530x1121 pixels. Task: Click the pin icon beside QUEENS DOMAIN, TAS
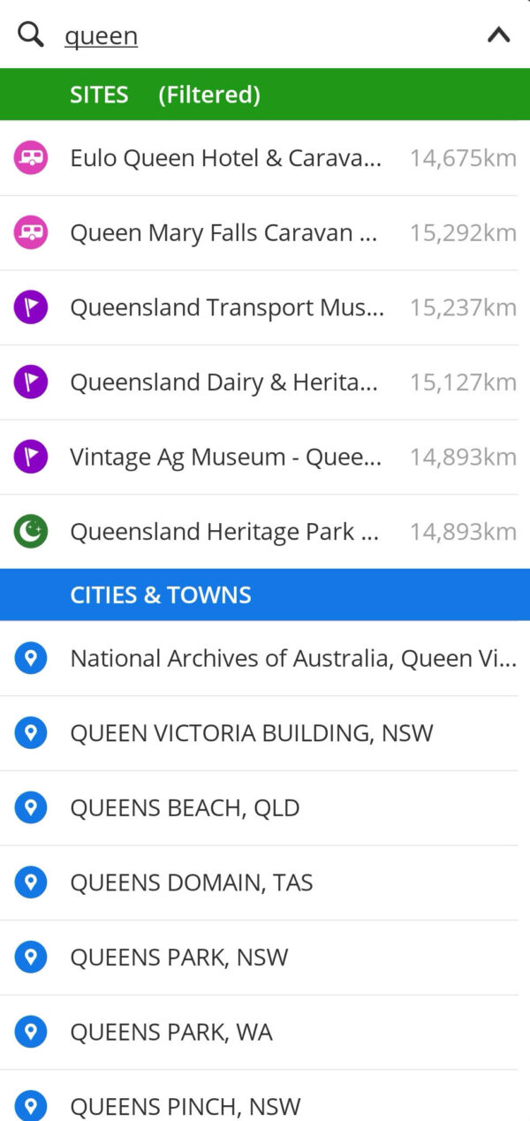coord(31,882)
